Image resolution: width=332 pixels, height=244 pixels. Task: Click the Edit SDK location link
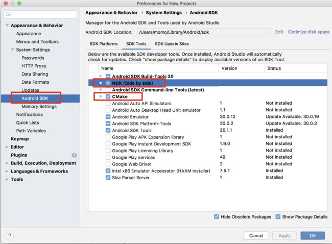point(279,32)
